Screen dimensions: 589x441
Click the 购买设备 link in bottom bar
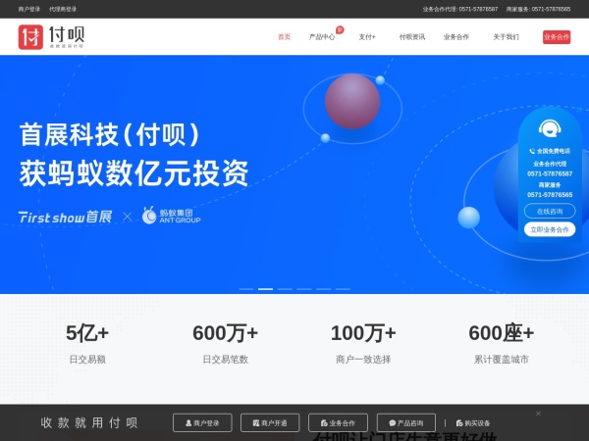(x=473, y=423)
